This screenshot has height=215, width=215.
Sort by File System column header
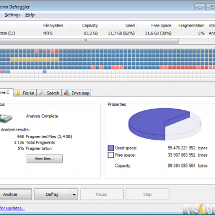55,25
